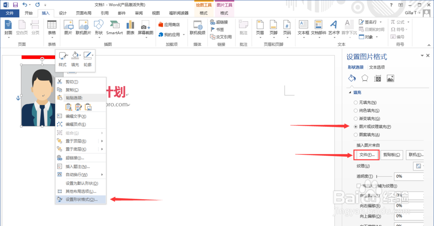Select Solid fill (纯色填充) radio option

click(x=356, y=111)
